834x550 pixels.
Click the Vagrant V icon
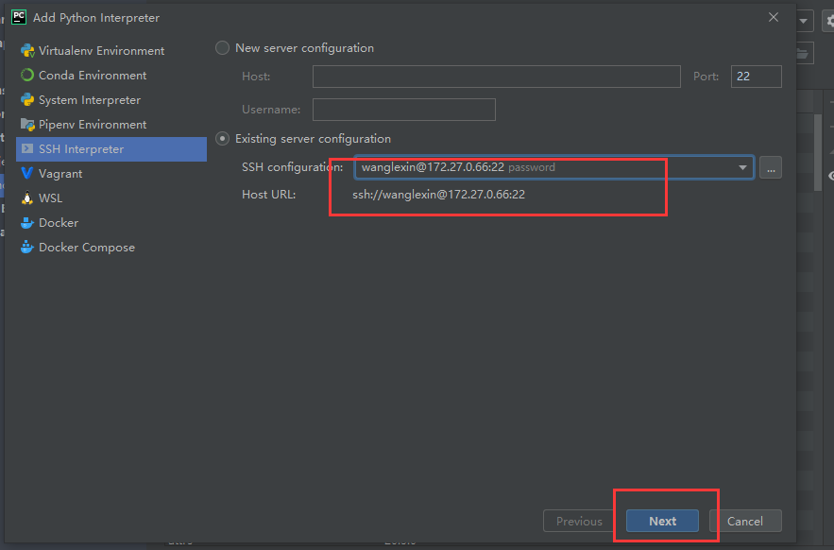pyautogui.click(x=27, y=173)
